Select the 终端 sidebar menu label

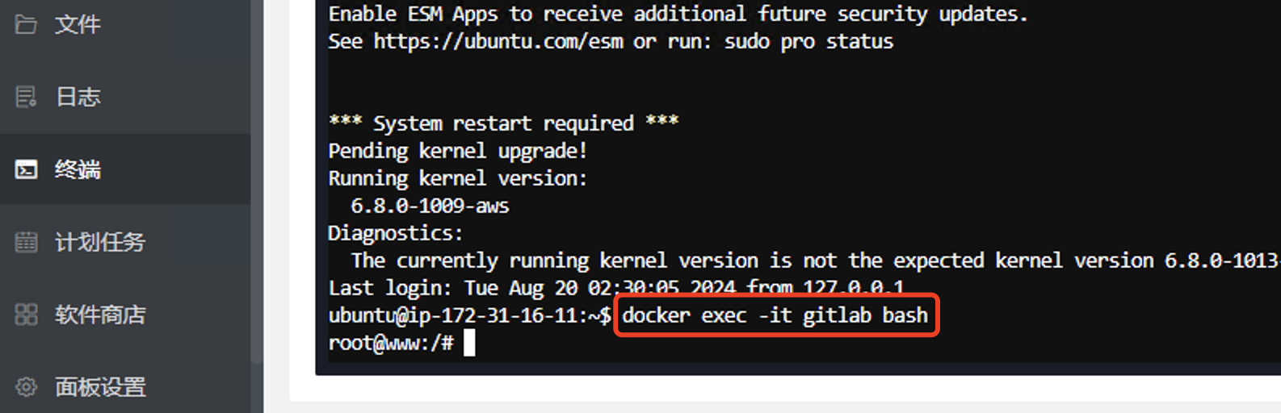pyautogui.click(x=78, y=169)
